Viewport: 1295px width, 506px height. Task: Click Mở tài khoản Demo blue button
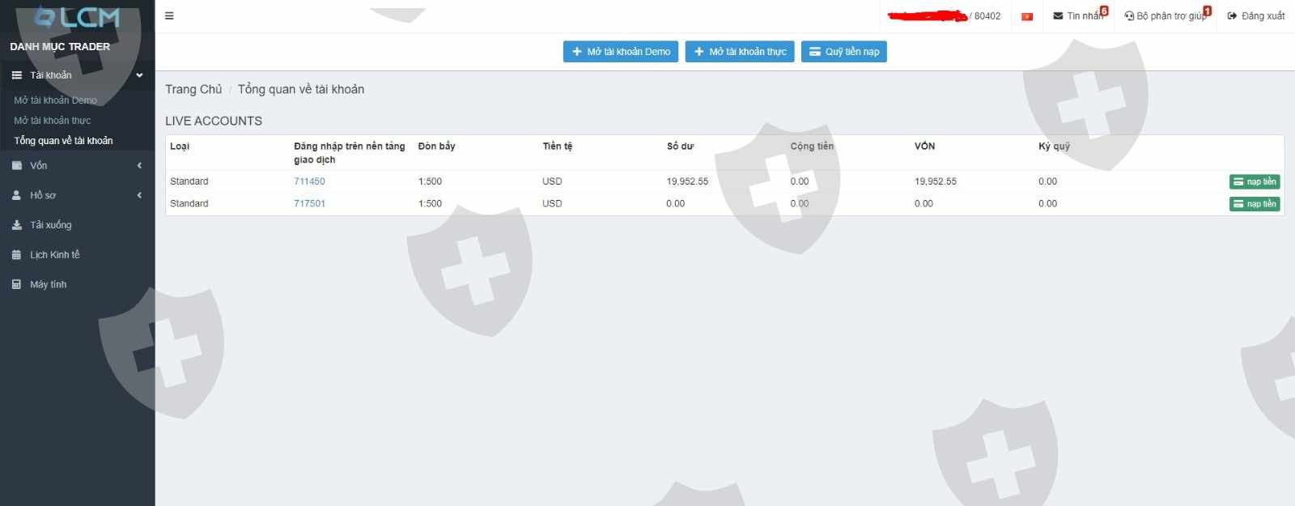coord(621,52)
